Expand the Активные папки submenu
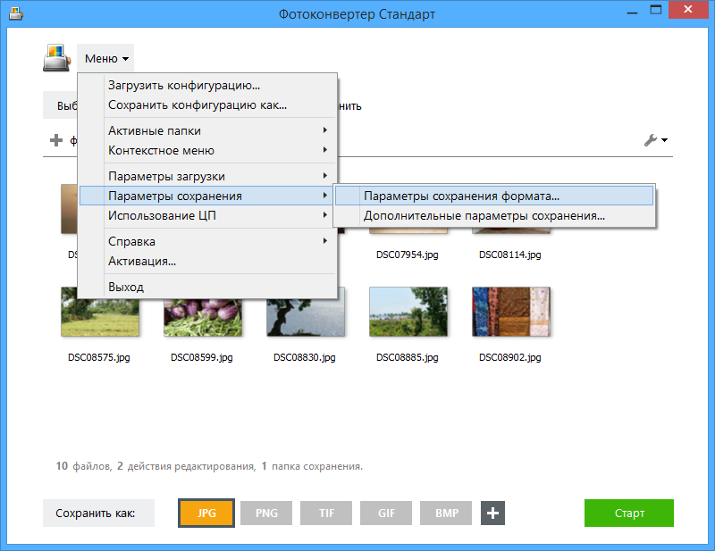The height and width of the screenshot is (551, 715). [x=207, y=130]
